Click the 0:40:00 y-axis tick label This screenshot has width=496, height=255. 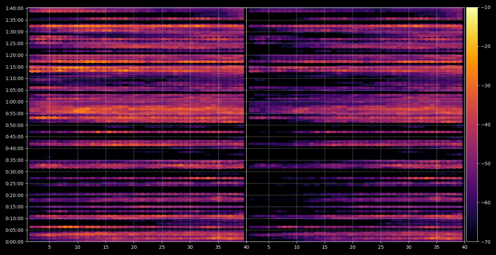click(15, 148)
